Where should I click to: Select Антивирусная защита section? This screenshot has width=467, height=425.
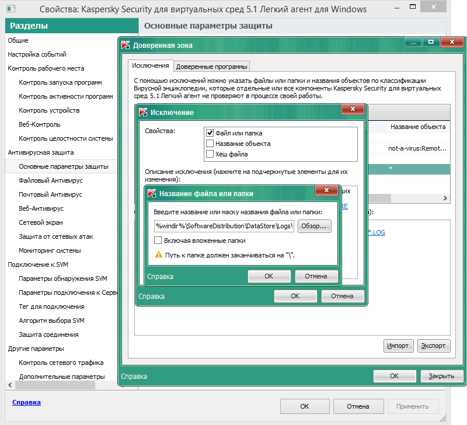click(x=41, y=152)
